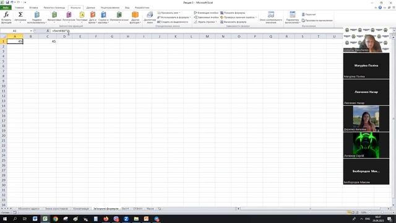Switch to the Review ribbon tab

pos(110,7)
